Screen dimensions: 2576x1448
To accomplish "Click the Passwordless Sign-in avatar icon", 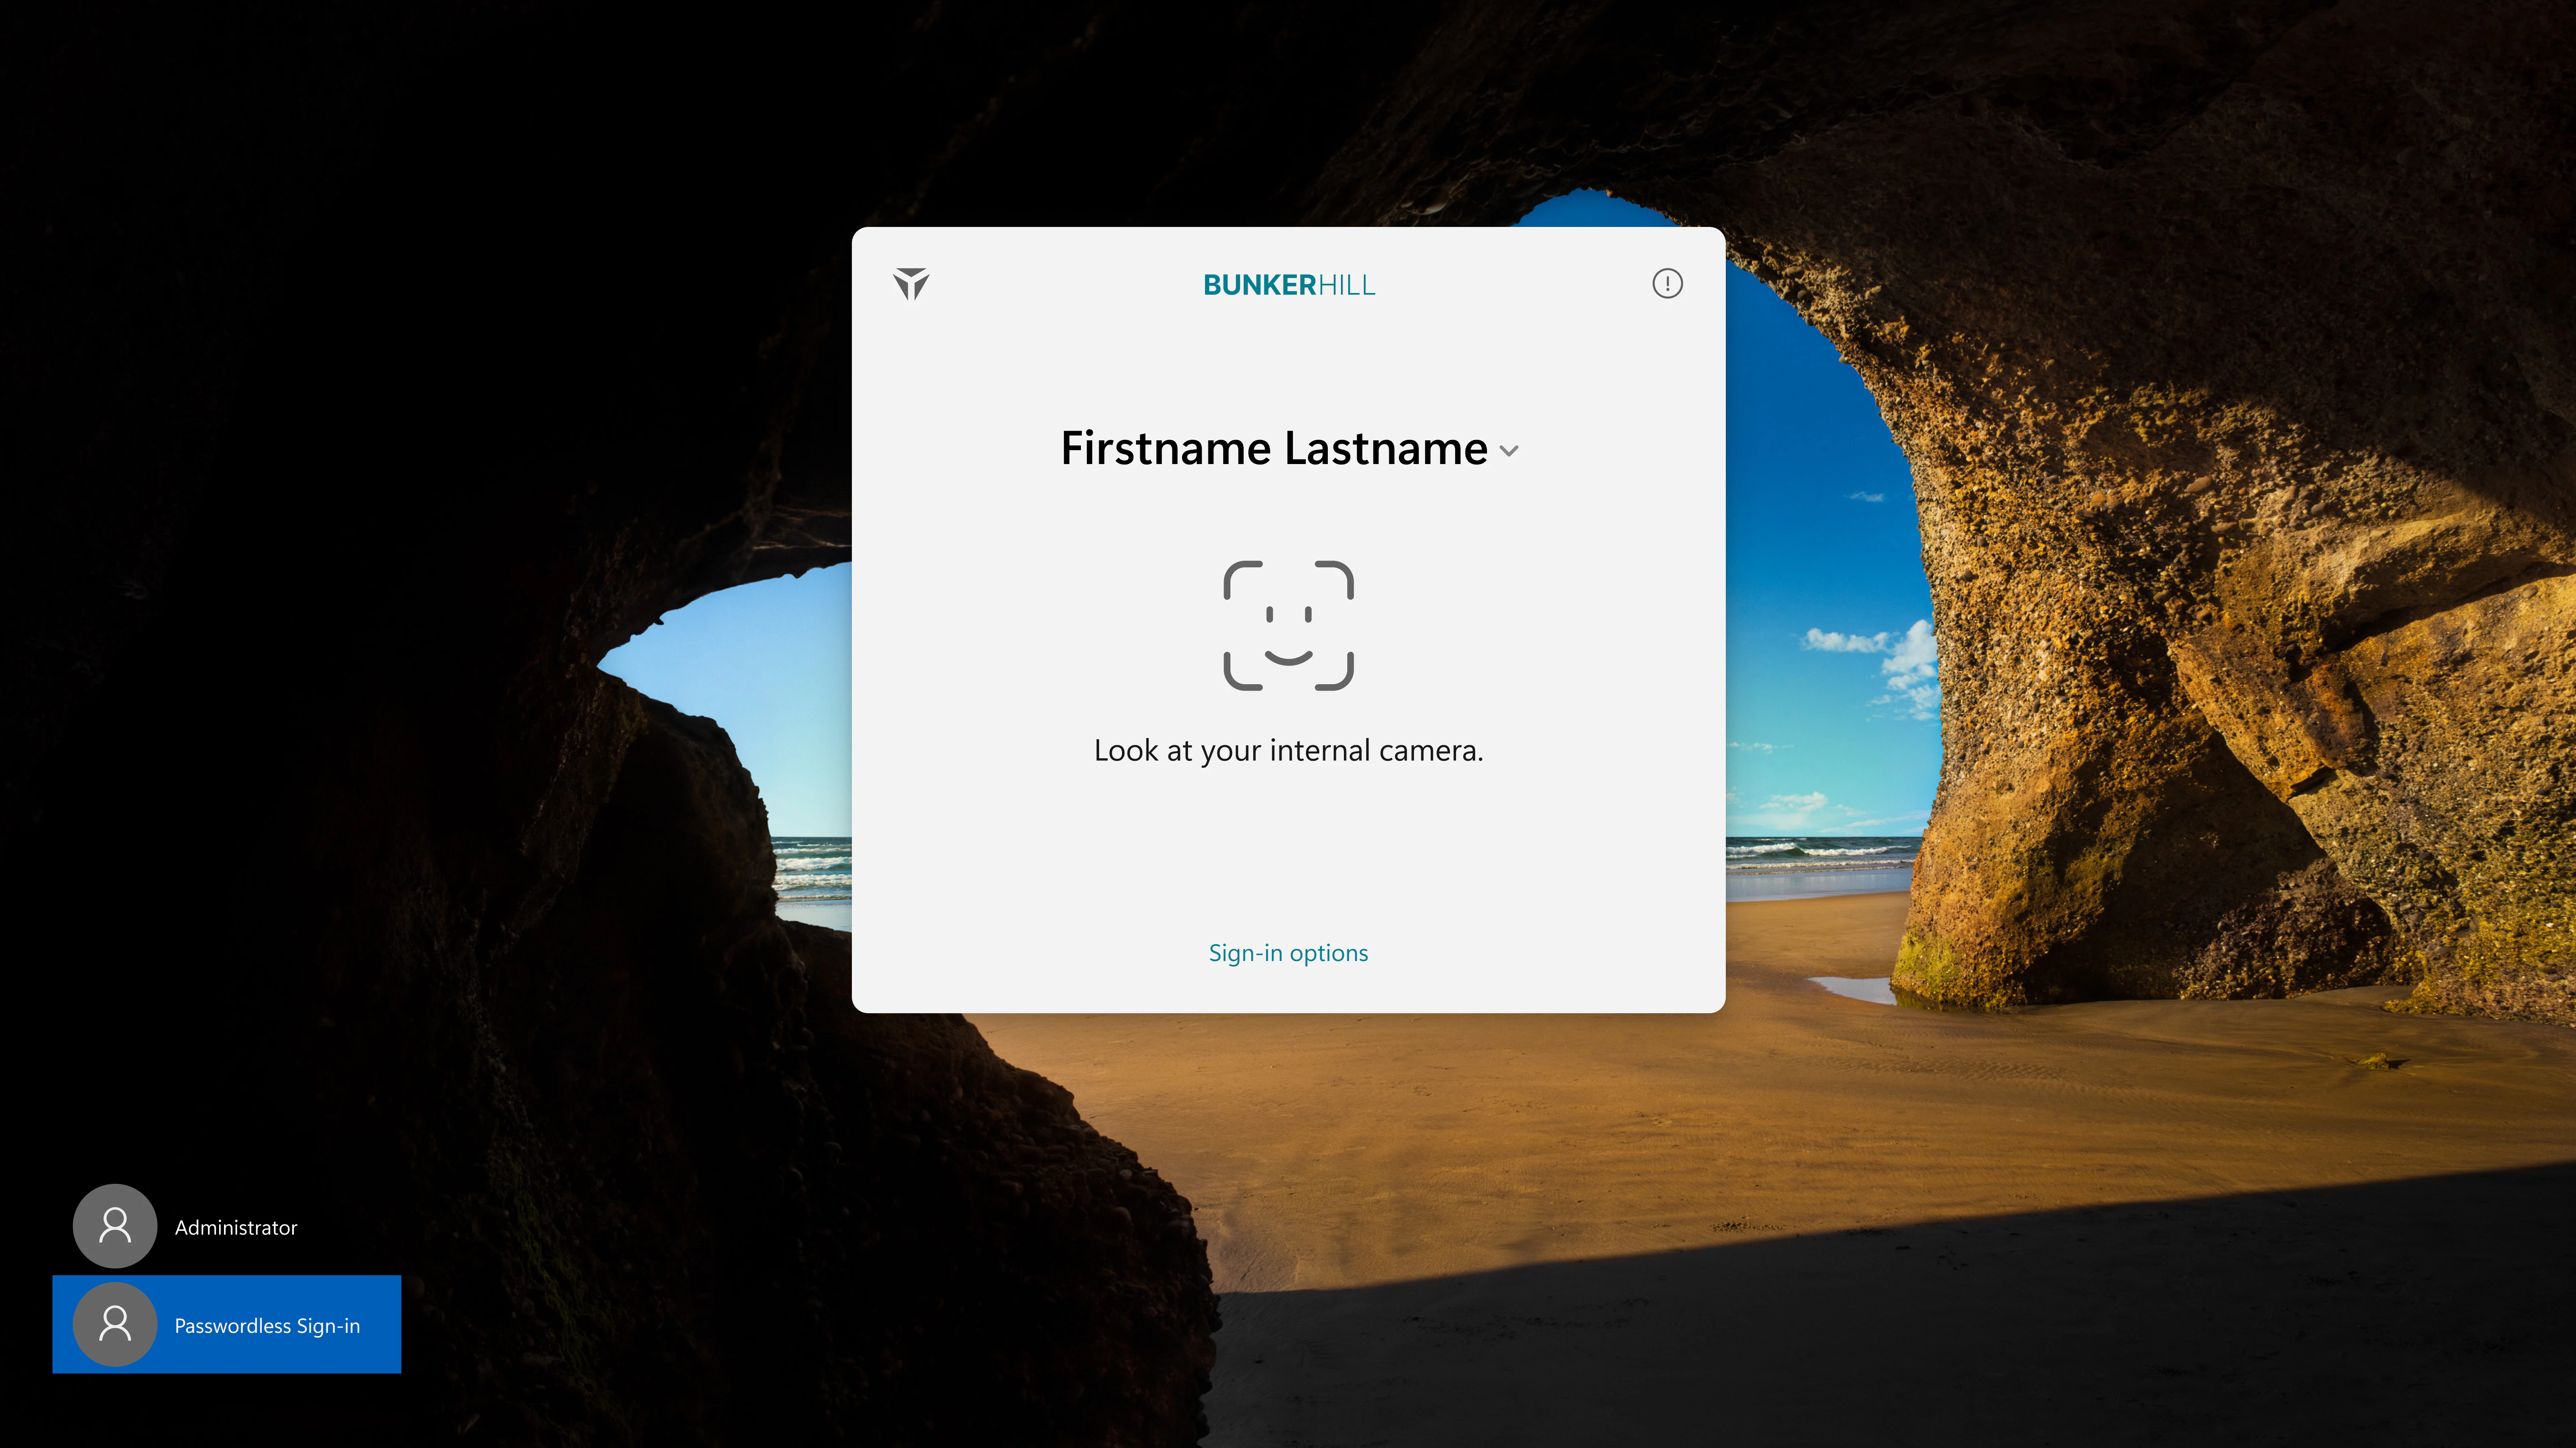I will 115,1324.
